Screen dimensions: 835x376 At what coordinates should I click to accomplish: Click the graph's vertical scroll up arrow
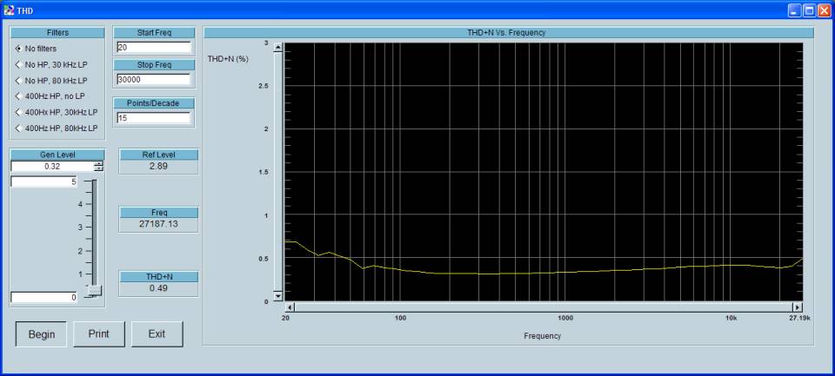point(278,47)
